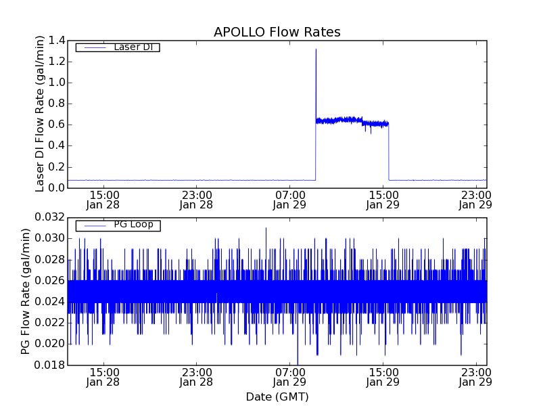Click the 0.6 tick label on Laser DI axis
This screenshot has width=541, height=406.
pyautogui.click(x=57, y=125)
